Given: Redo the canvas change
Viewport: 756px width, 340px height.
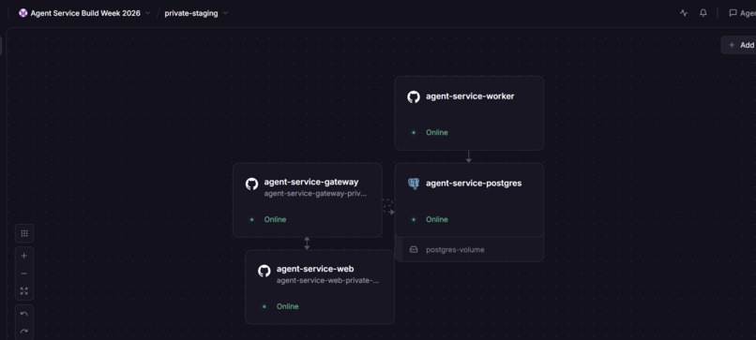Looking at the screenshot, I should 24,332.
